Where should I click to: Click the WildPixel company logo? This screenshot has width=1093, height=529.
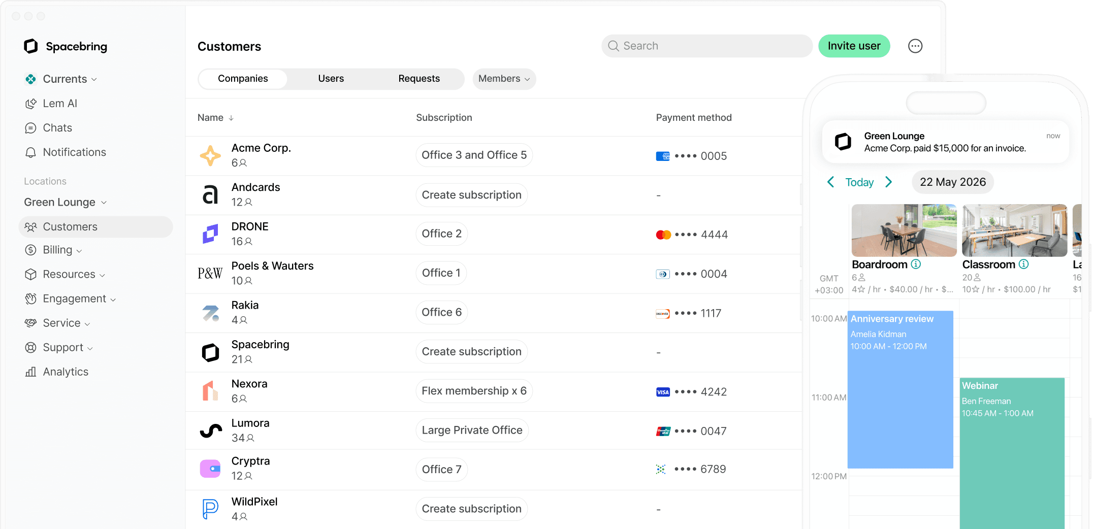click(210, 509)
